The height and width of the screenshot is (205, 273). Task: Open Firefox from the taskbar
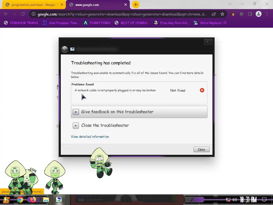click(33, 200)
